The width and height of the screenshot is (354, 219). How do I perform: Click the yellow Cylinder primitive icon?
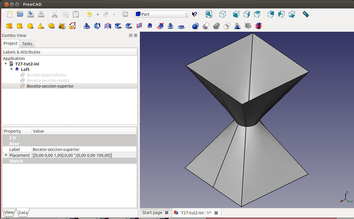coord(20,26)
